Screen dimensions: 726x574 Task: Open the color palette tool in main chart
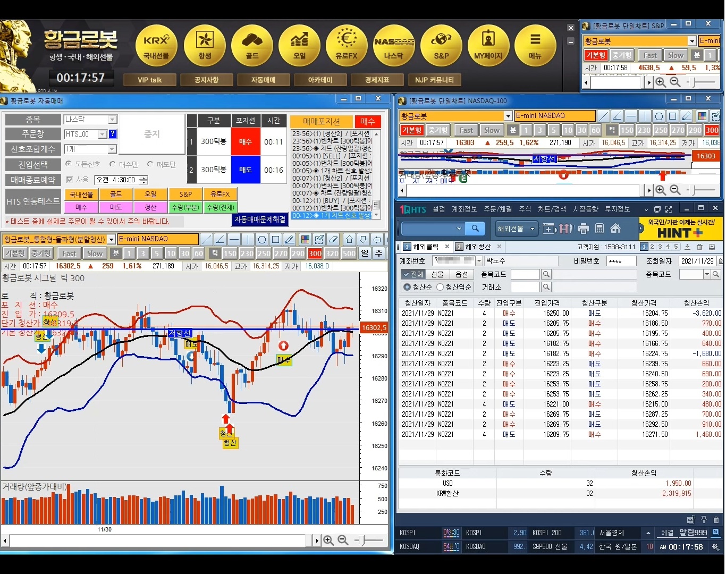tap(305, 239)
